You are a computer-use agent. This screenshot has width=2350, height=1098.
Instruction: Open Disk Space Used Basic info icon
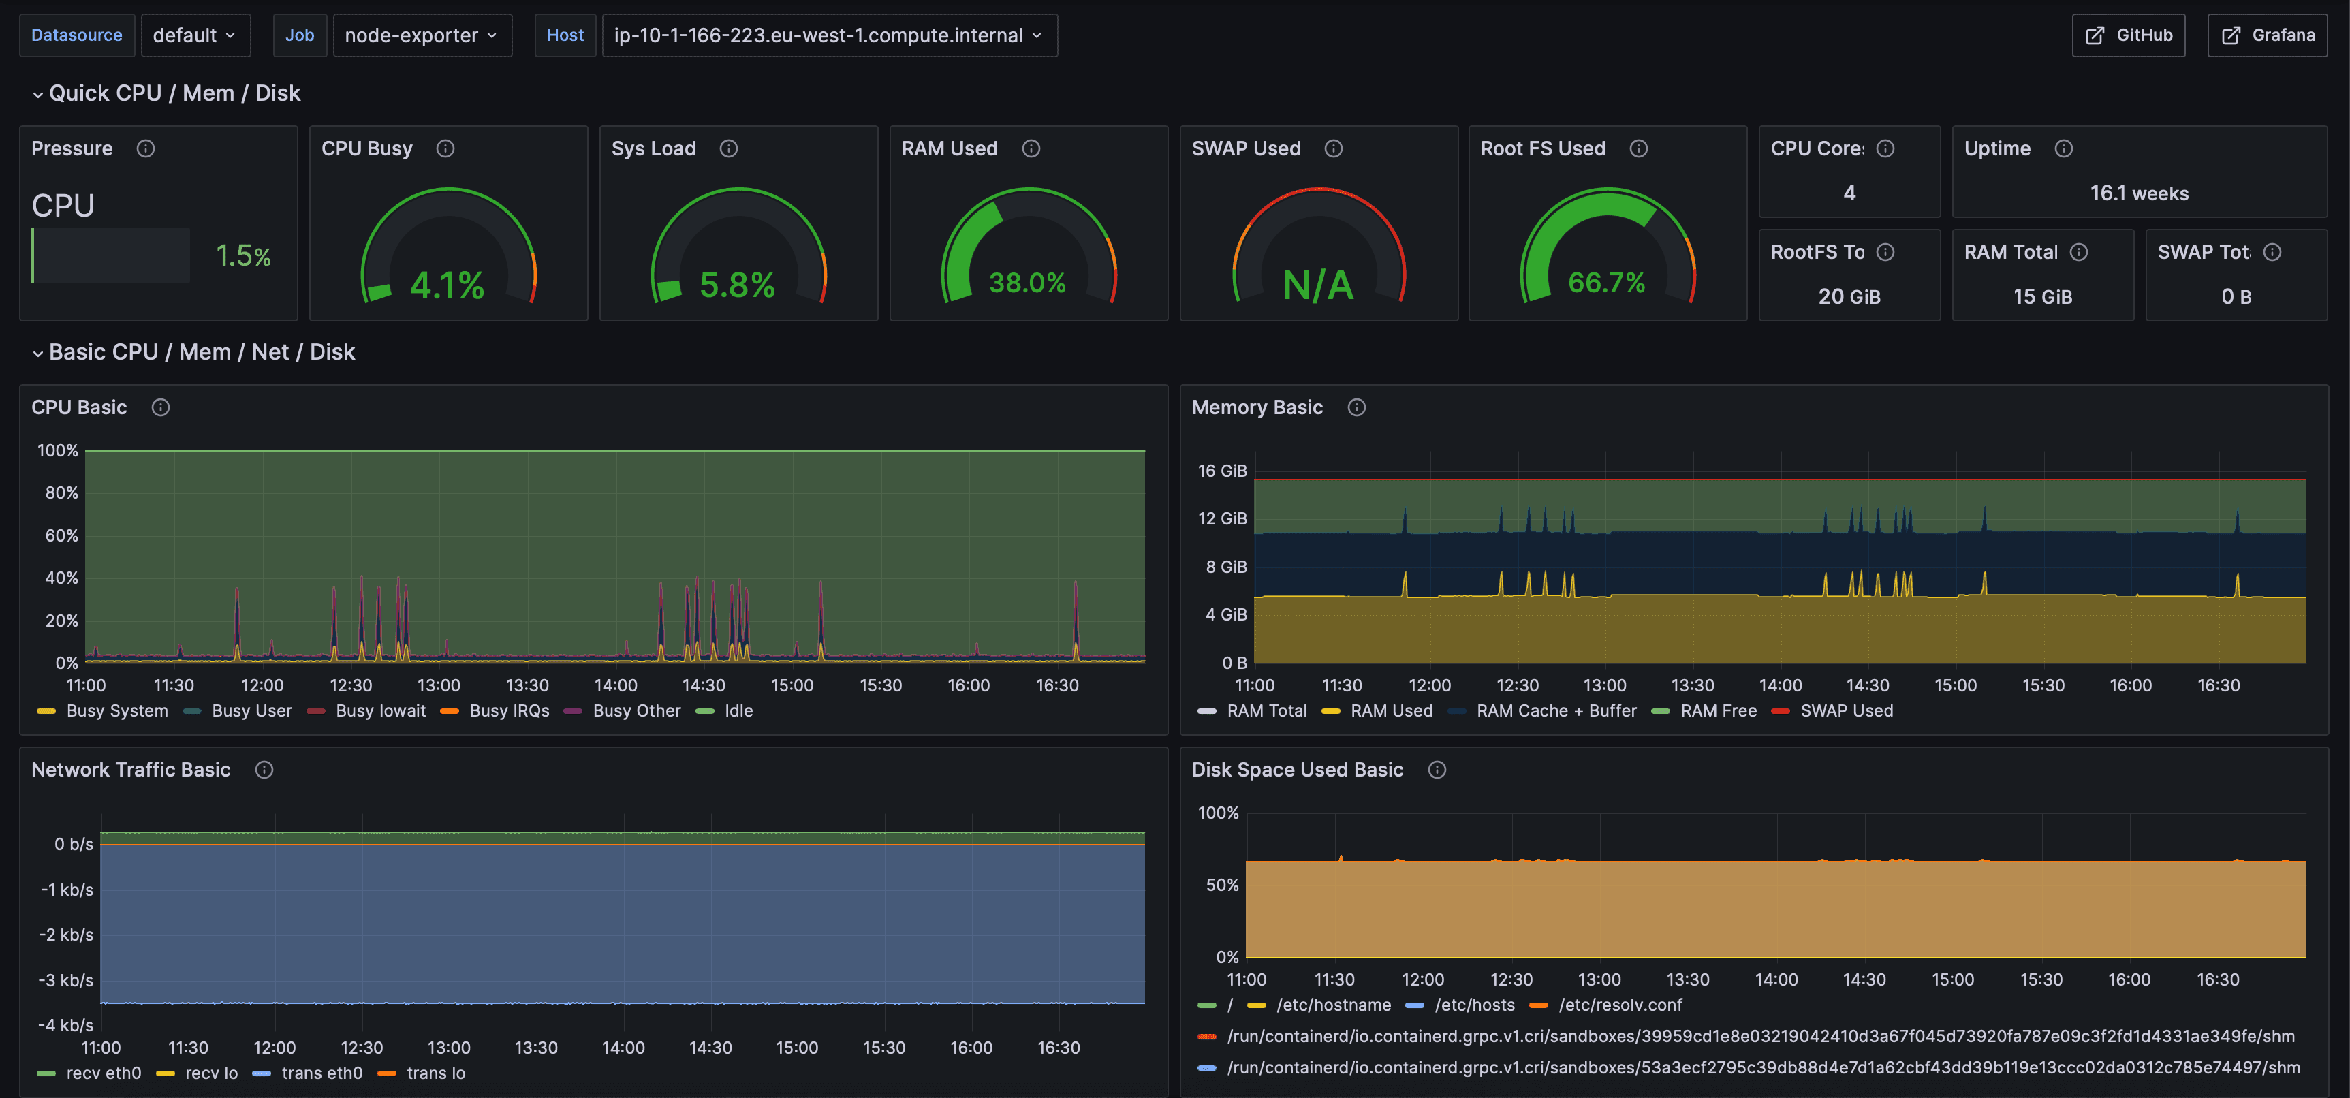1437,770
